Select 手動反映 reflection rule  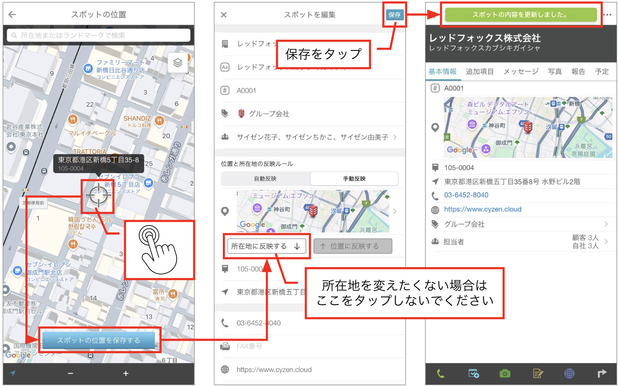[x=354, y=179]
